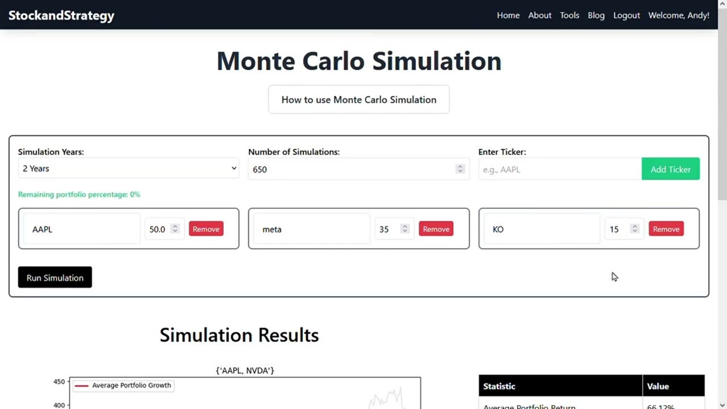
Task: Click the Value table header
Action: pyautogui.click(x=674, y=386)
